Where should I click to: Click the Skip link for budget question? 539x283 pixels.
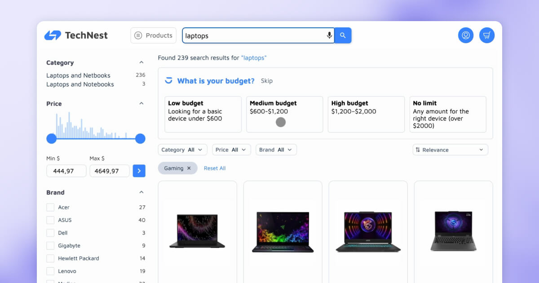(267, 81)
